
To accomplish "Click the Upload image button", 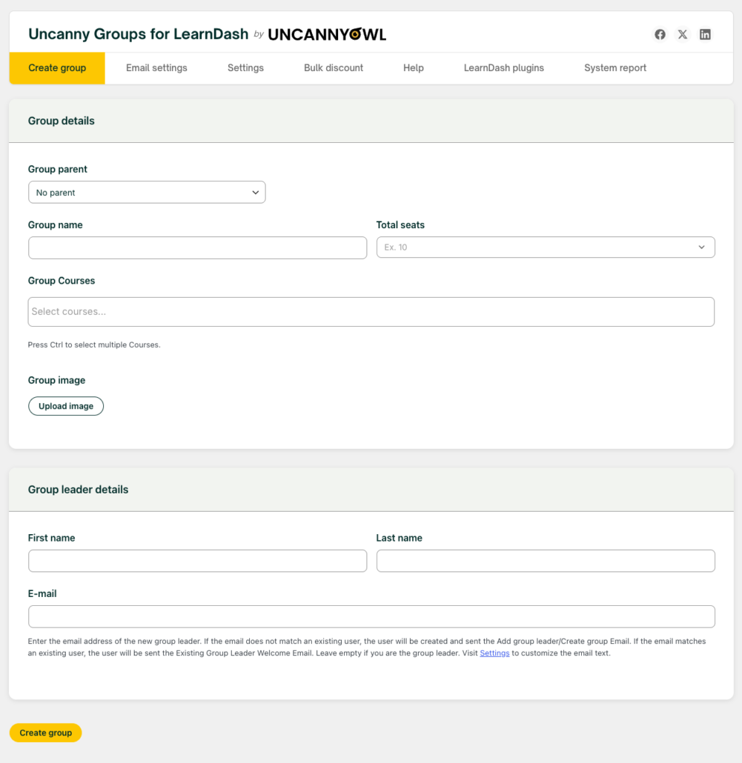I will point(66,407).
